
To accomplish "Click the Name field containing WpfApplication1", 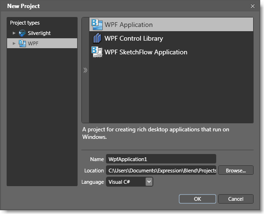I will (x=161, y=159).
